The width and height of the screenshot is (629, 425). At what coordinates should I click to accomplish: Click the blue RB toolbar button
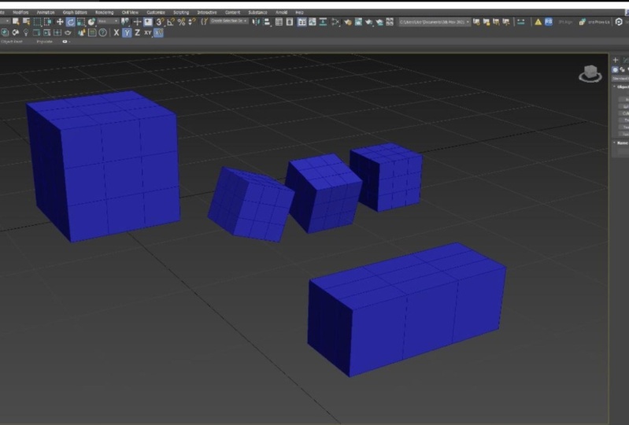pyautogui.click(x=549, y=22)
